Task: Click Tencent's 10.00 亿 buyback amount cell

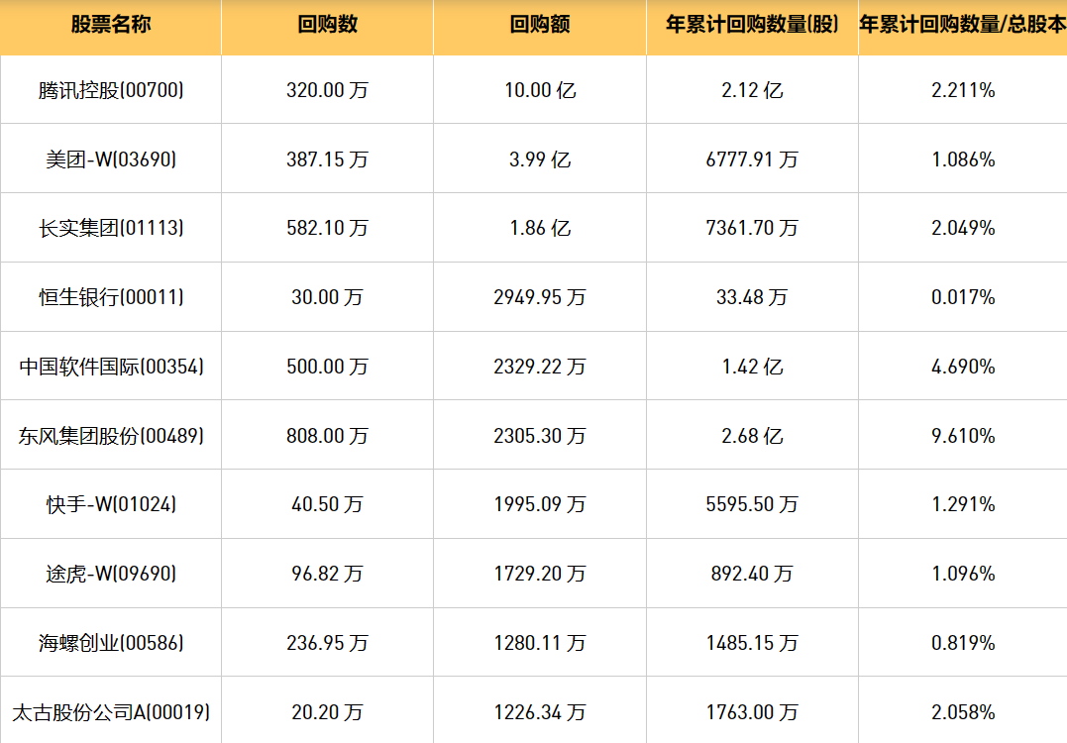Action: [x=540, y=90]
